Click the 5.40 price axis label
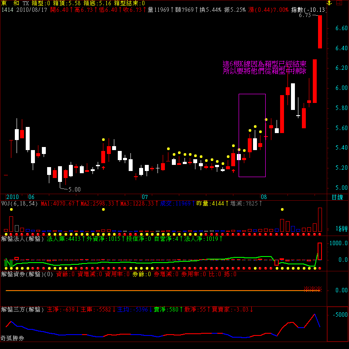349x349 pixels. click(x=342, y=148)
